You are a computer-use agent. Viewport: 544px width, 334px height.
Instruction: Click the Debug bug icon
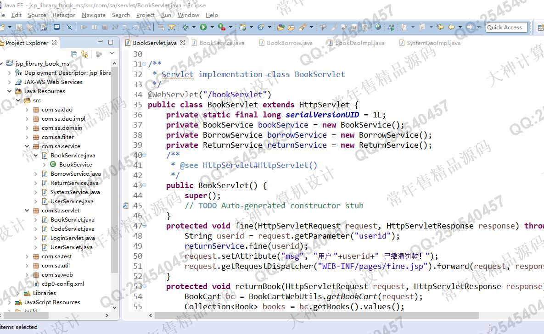coord(185,27)
